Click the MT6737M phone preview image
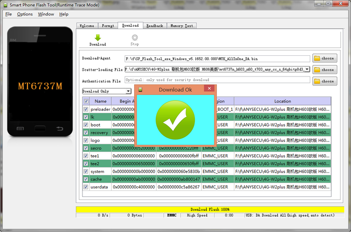351x232 pixels. tap(40, 82)
